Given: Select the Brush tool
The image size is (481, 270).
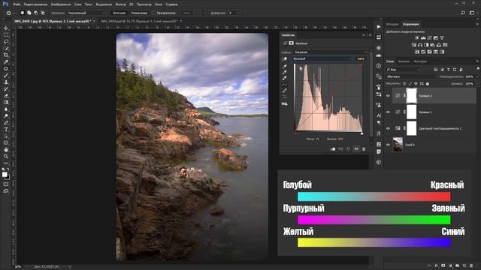Looking at the screenshot, I should pos(6,75).
